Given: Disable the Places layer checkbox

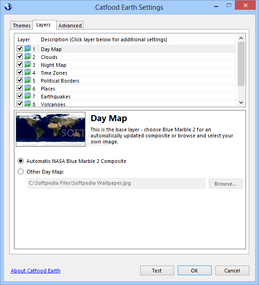Looking at the screenshot, I should click(x=19, y=88).
